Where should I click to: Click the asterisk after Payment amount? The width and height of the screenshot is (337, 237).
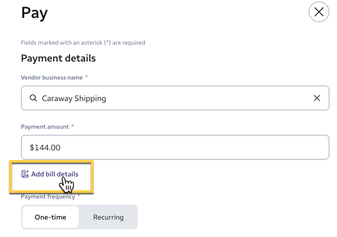[73, 126]
